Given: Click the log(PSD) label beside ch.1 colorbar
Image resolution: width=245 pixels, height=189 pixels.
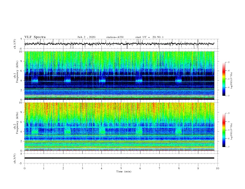Looking at the screenshot, I should point(231,81).
